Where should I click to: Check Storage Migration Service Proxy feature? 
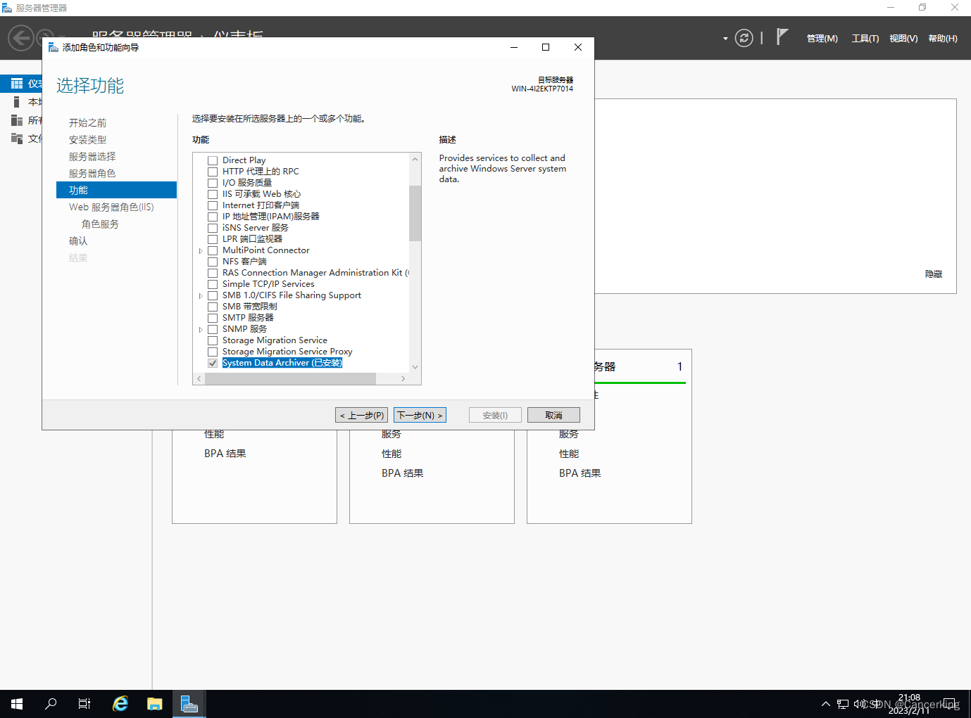[213, 352]
